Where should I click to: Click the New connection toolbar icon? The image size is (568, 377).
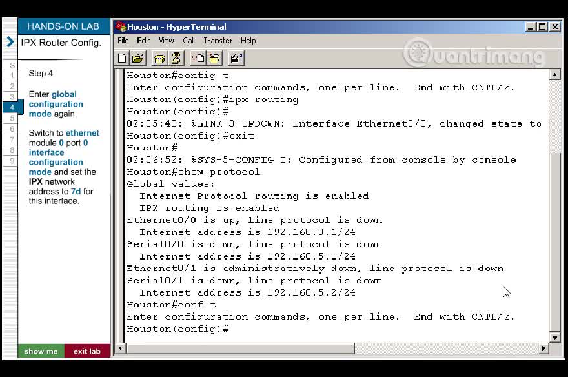point(122,58)
